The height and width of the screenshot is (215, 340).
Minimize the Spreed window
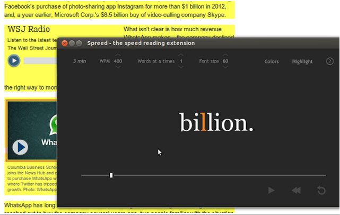point(72,43)
